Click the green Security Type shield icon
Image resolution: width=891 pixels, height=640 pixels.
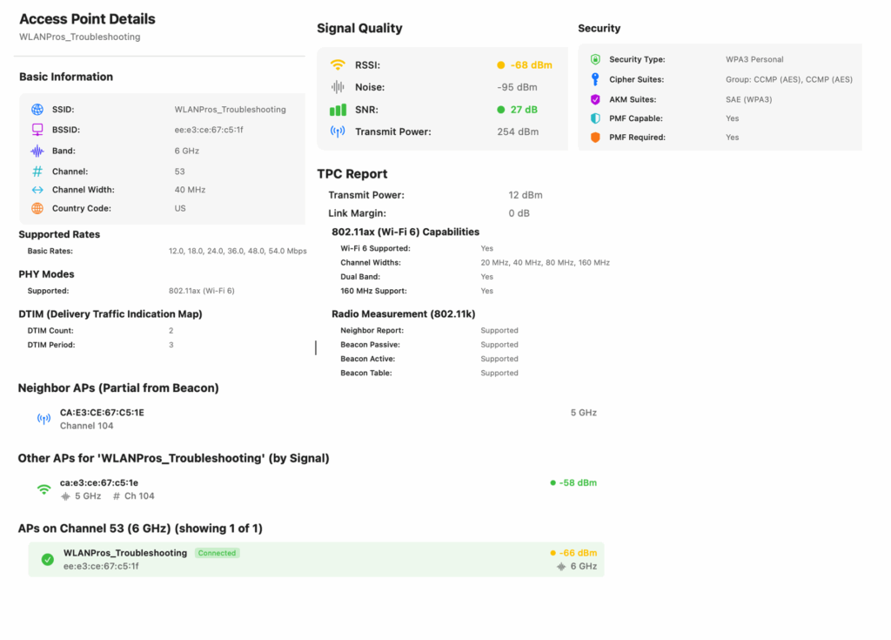[595, 59]
